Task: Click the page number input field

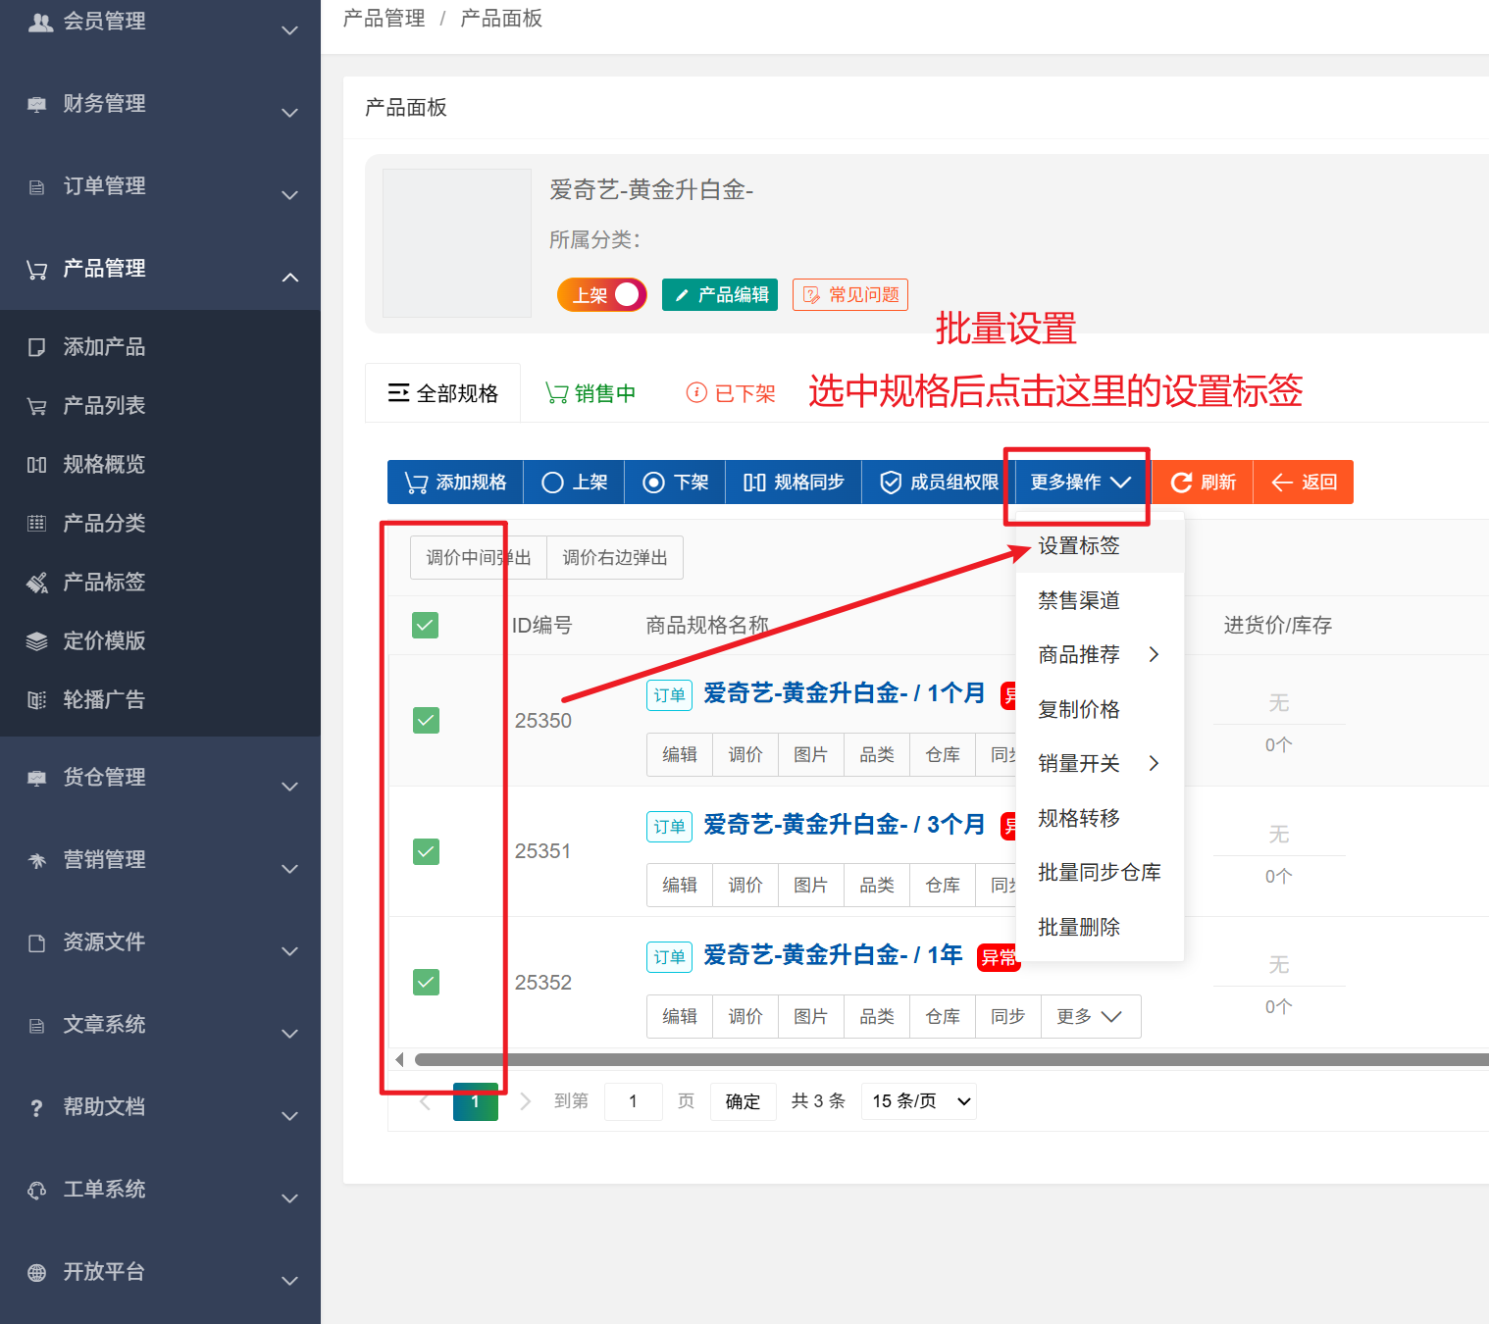Action: [x=633, y=1101]
